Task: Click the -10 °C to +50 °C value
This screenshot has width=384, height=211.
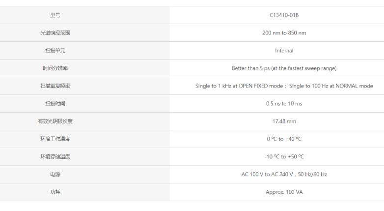Action: tap(284, 156)
